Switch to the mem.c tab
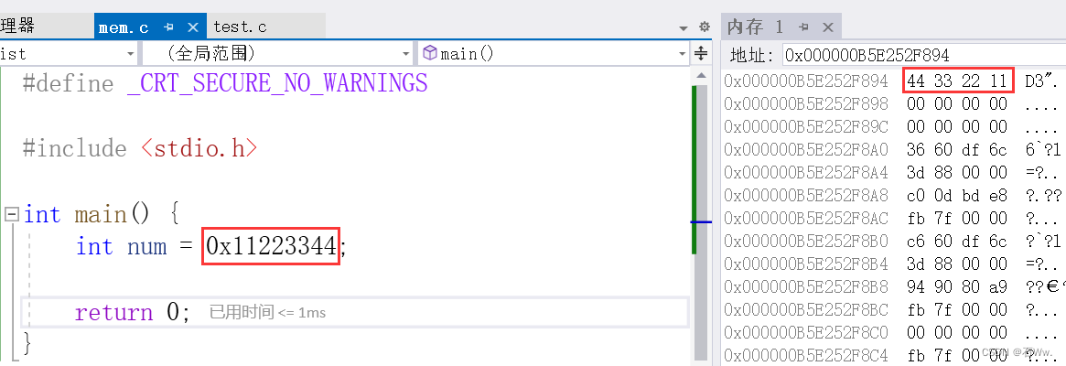Image resolution: width=1066 pixels, height=366 pixels. coord(123,27)
